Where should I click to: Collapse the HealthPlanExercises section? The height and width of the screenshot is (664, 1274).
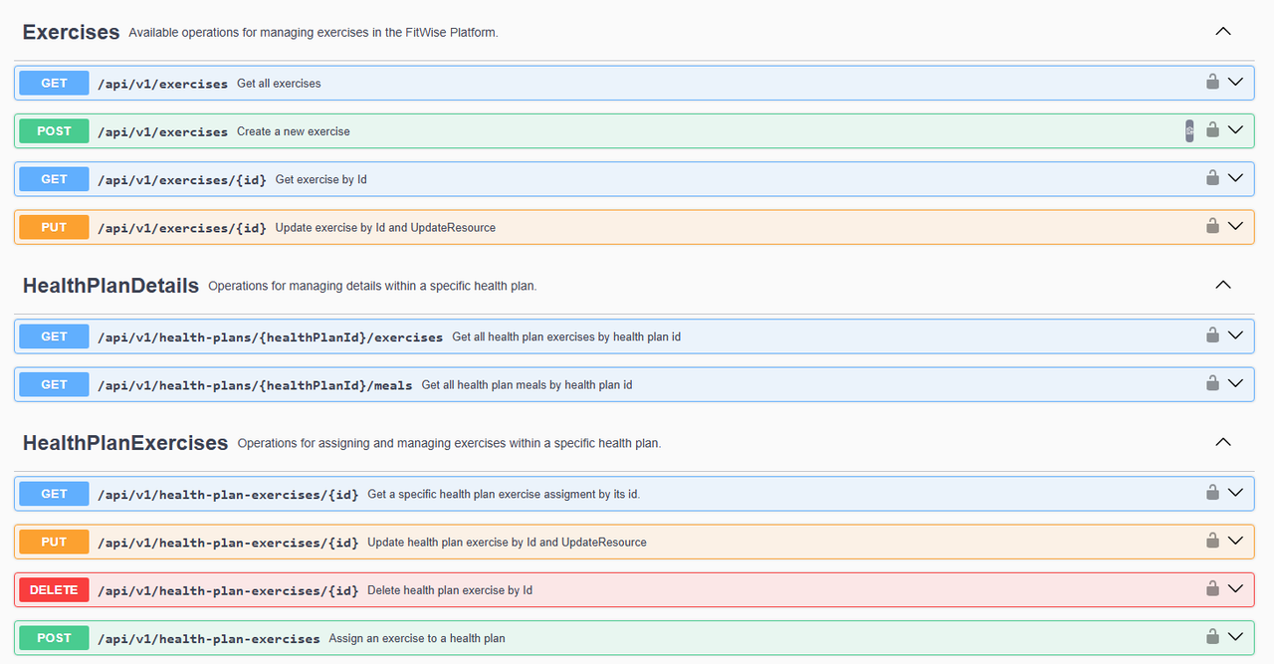coord(1223,442)
